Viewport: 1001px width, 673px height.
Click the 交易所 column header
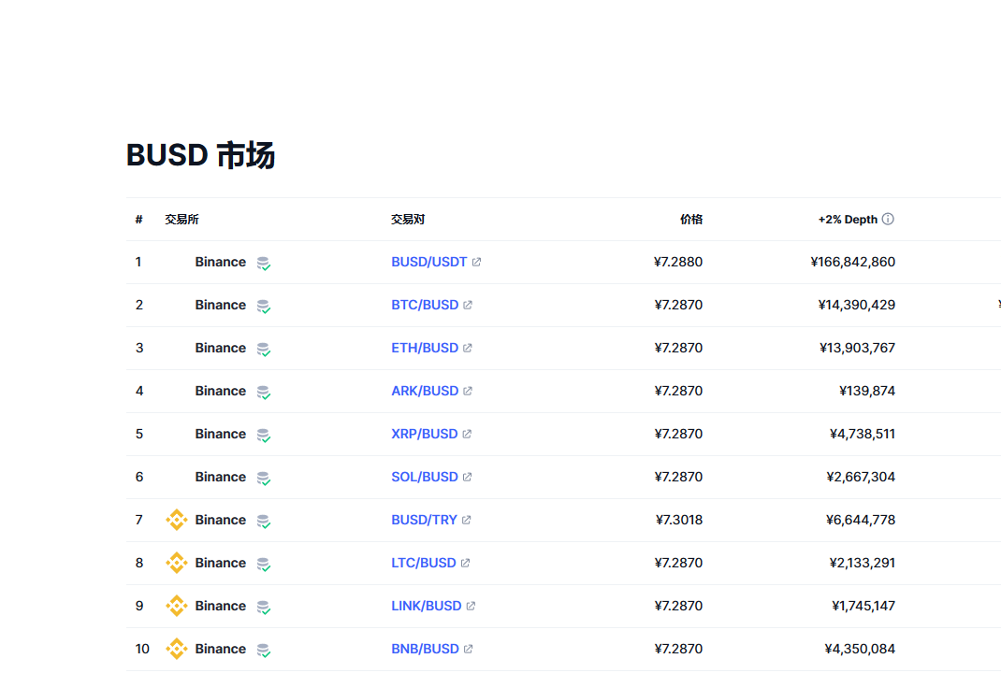181,220
